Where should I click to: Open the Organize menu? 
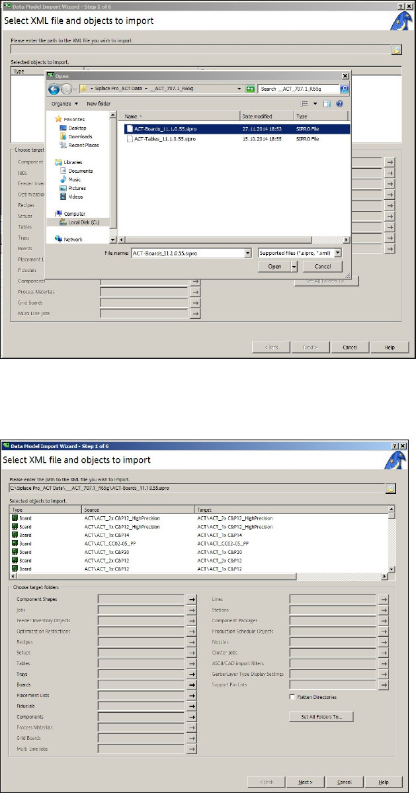click(x=65, y=104)
